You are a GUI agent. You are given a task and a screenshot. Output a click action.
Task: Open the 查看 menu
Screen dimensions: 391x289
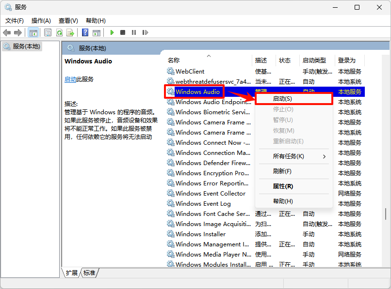(67, 20)
